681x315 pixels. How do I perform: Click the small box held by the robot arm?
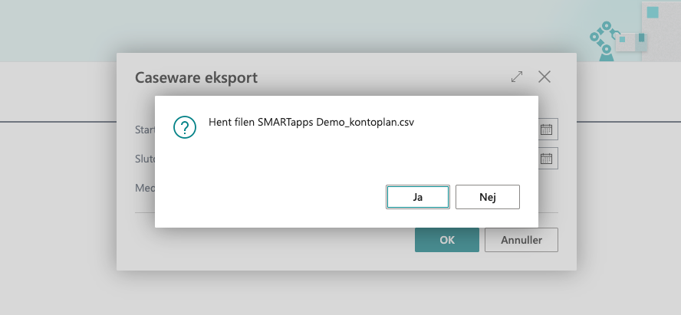628,44
